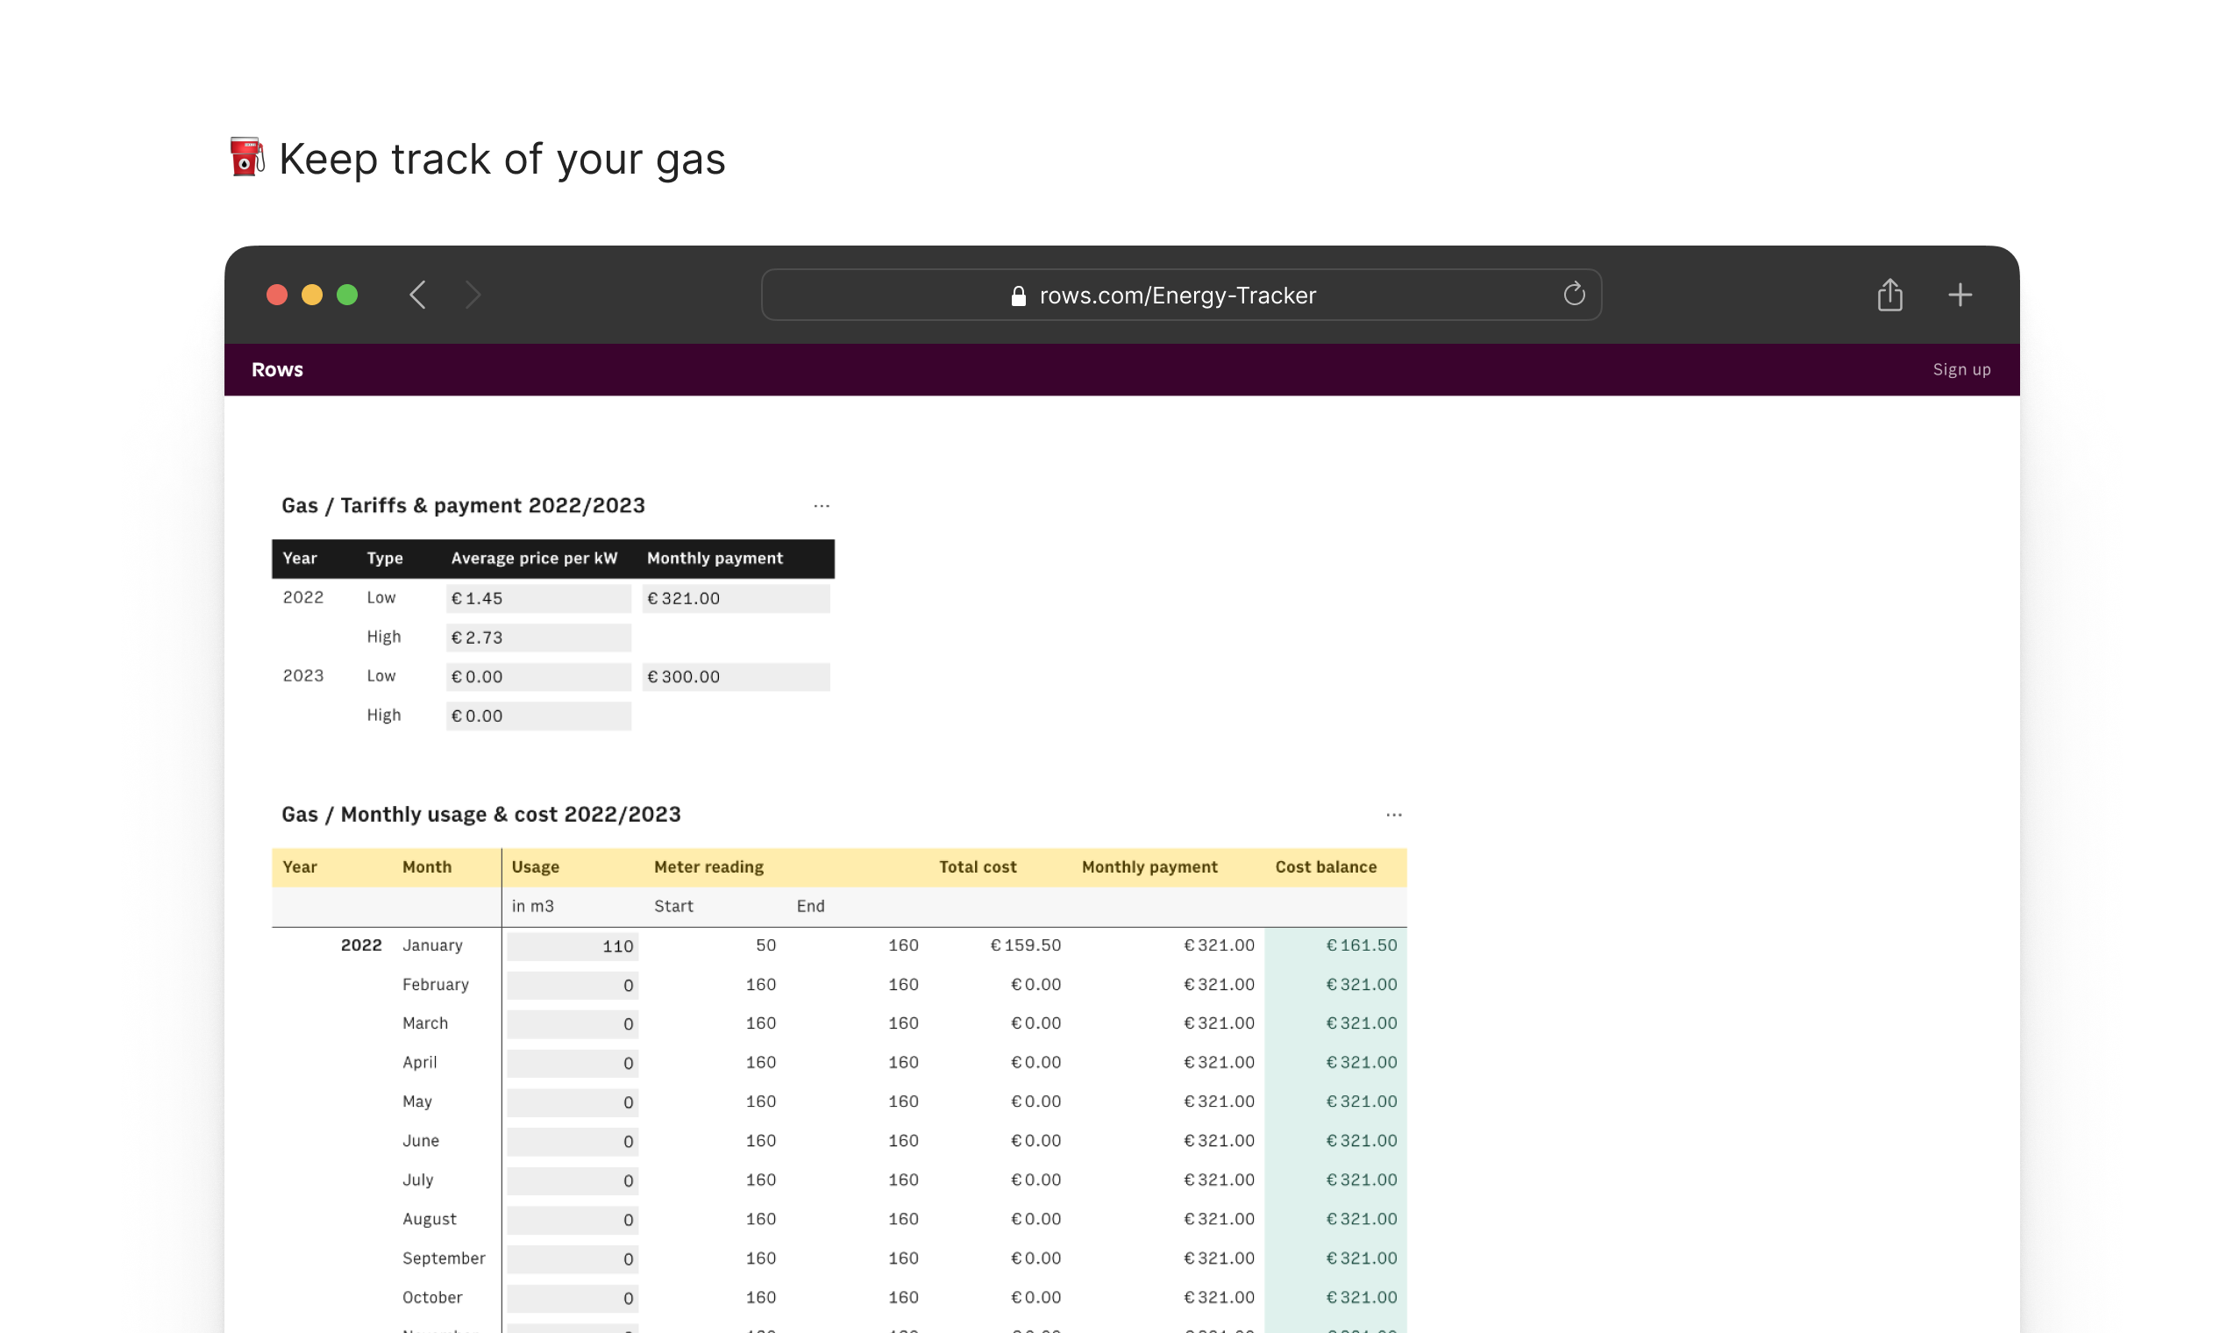Reload the page using the refresh icon
Viewport: 2227px width, 1333px height.
coord(1573,295)
